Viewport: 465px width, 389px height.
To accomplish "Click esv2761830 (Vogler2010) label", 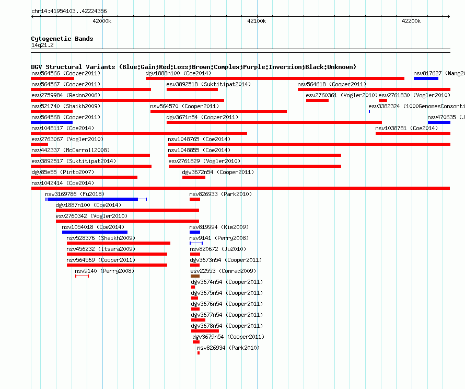I will pos(414,95).
